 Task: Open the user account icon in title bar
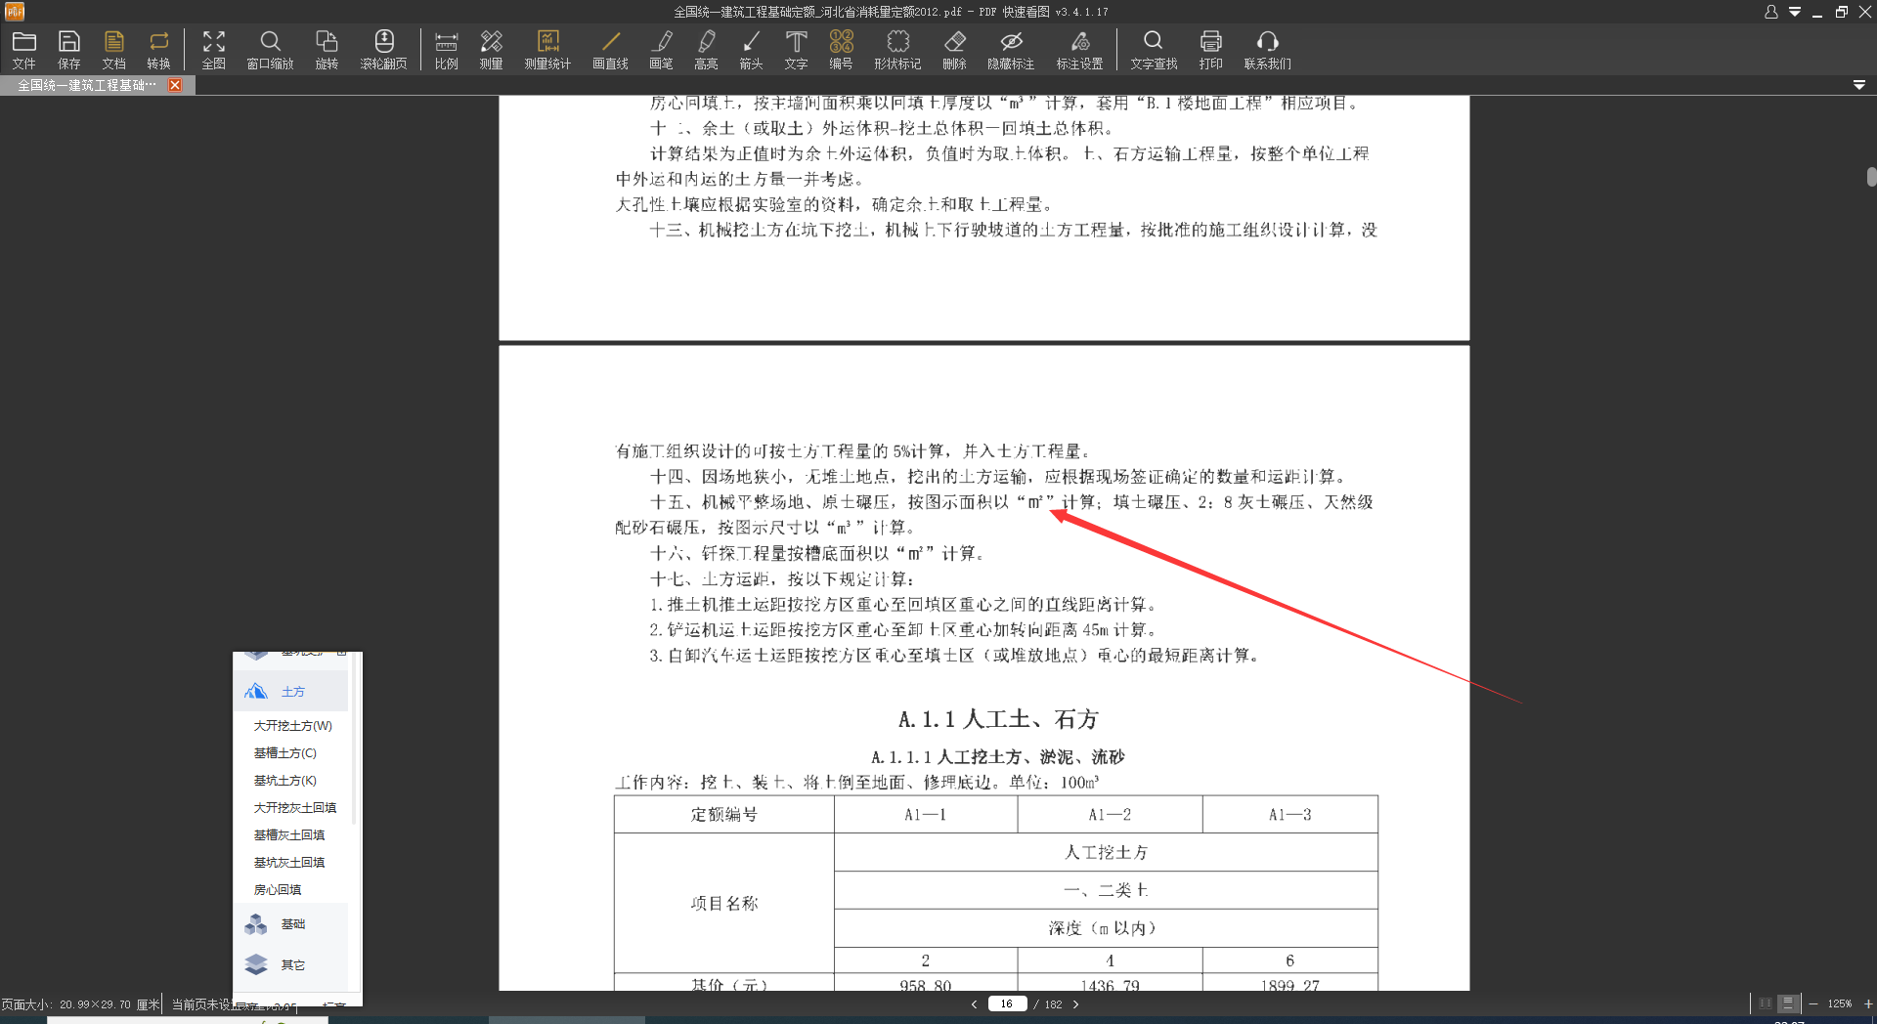click(x=1770, y=12)
